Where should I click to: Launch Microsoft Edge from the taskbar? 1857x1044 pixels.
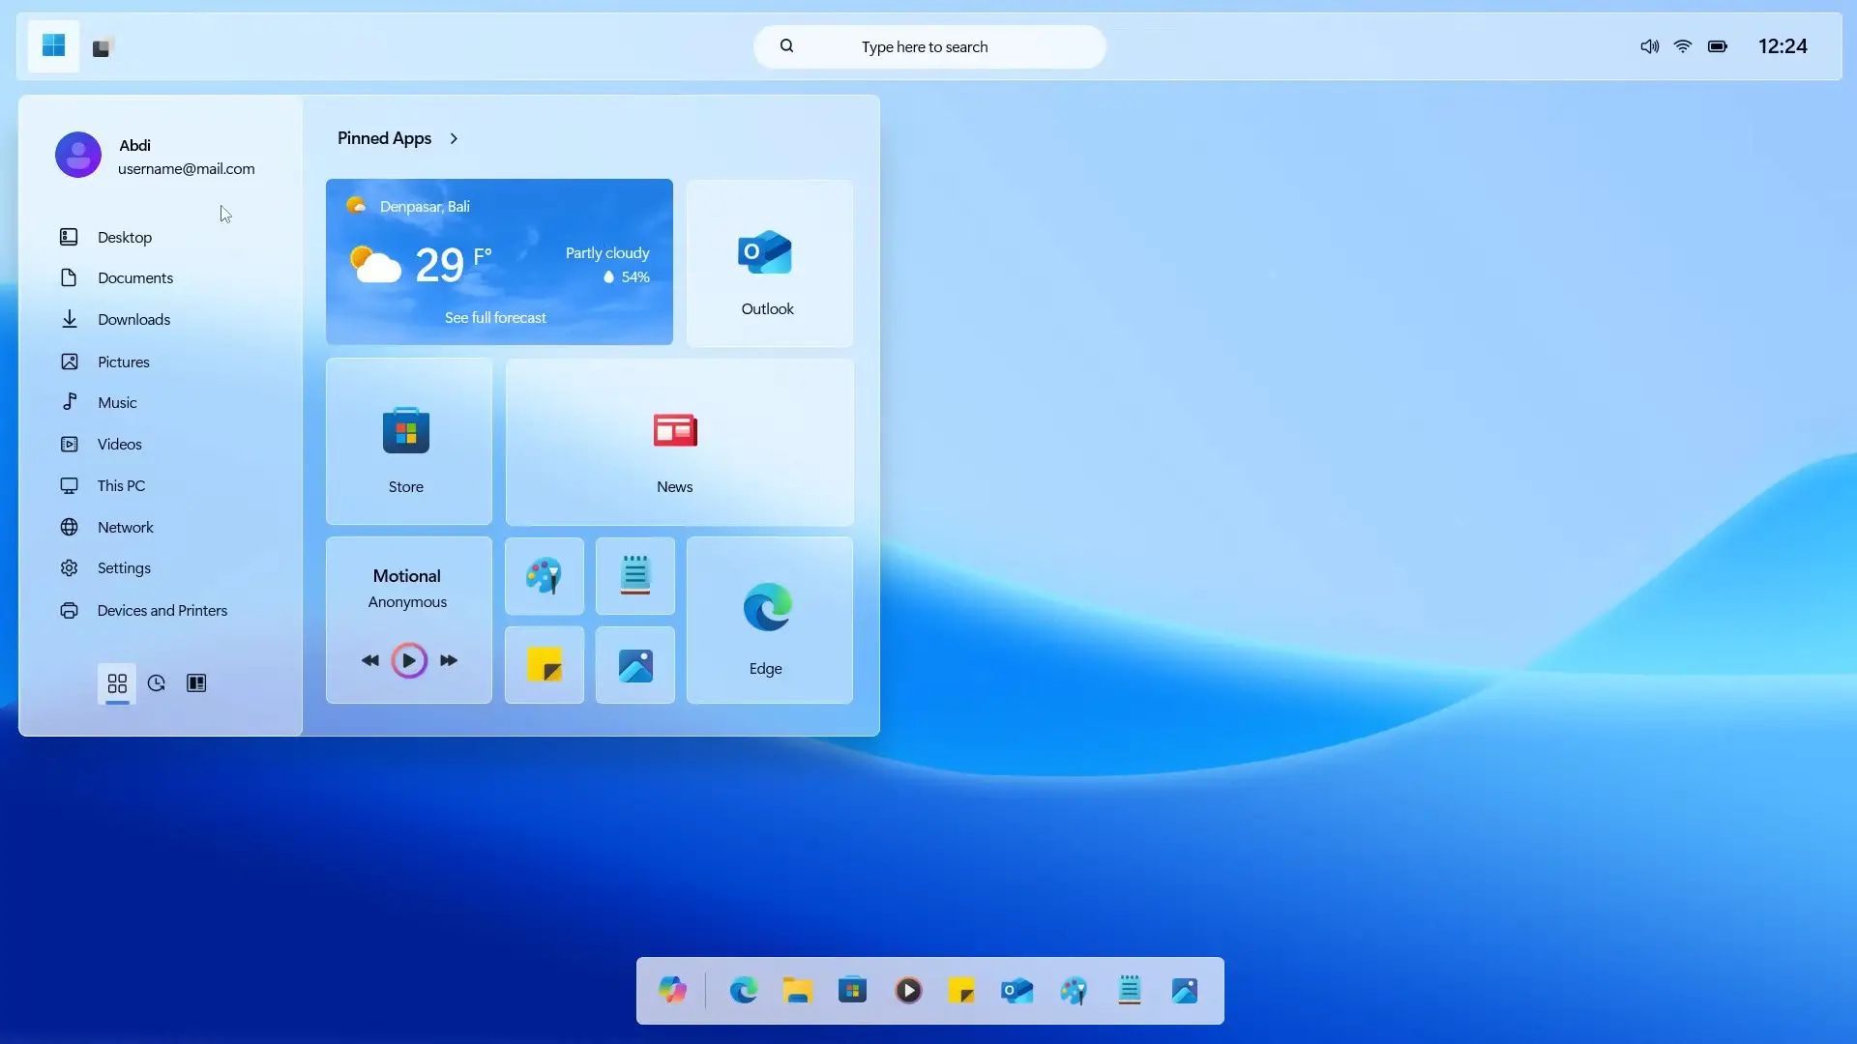pos(743,990)
